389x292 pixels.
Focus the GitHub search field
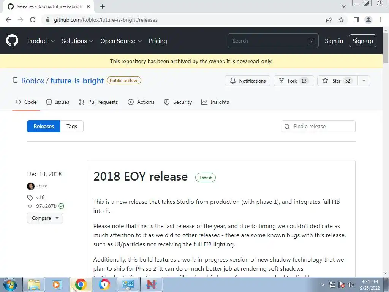pos(273,41)
